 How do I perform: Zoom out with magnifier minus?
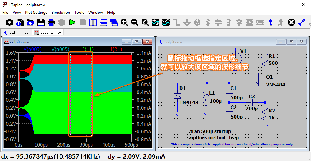[x=135, y=22]
